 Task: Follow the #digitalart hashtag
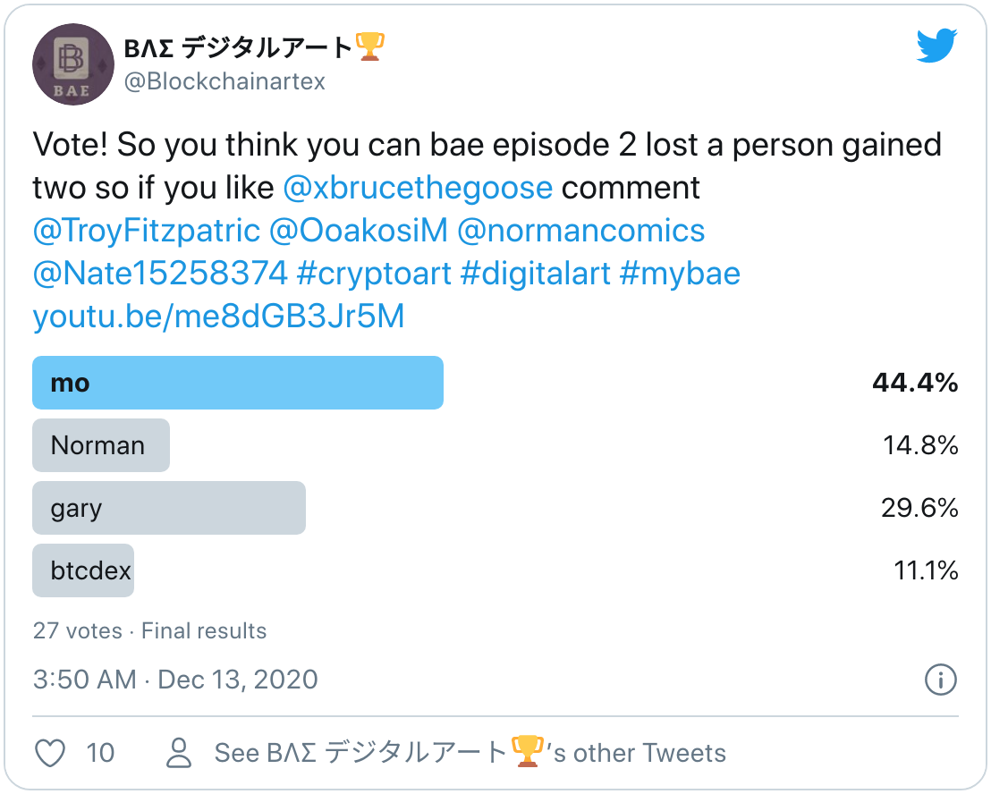(536, 274)
